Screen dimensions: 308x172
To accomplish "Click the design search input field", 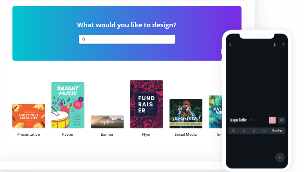I will pos(127,39).
